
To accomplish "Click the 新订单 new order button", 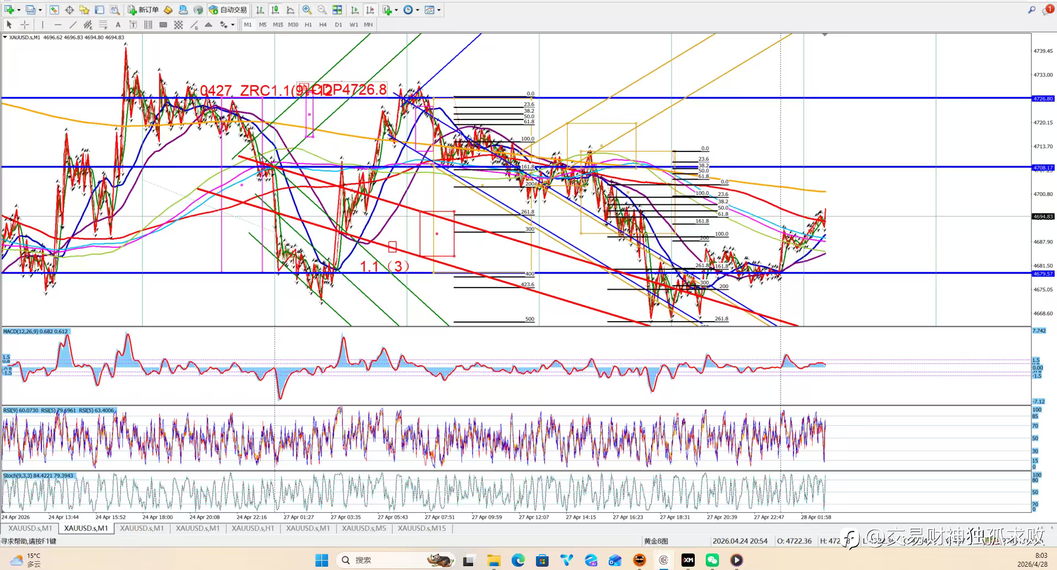I will click(x=143, y=10).
